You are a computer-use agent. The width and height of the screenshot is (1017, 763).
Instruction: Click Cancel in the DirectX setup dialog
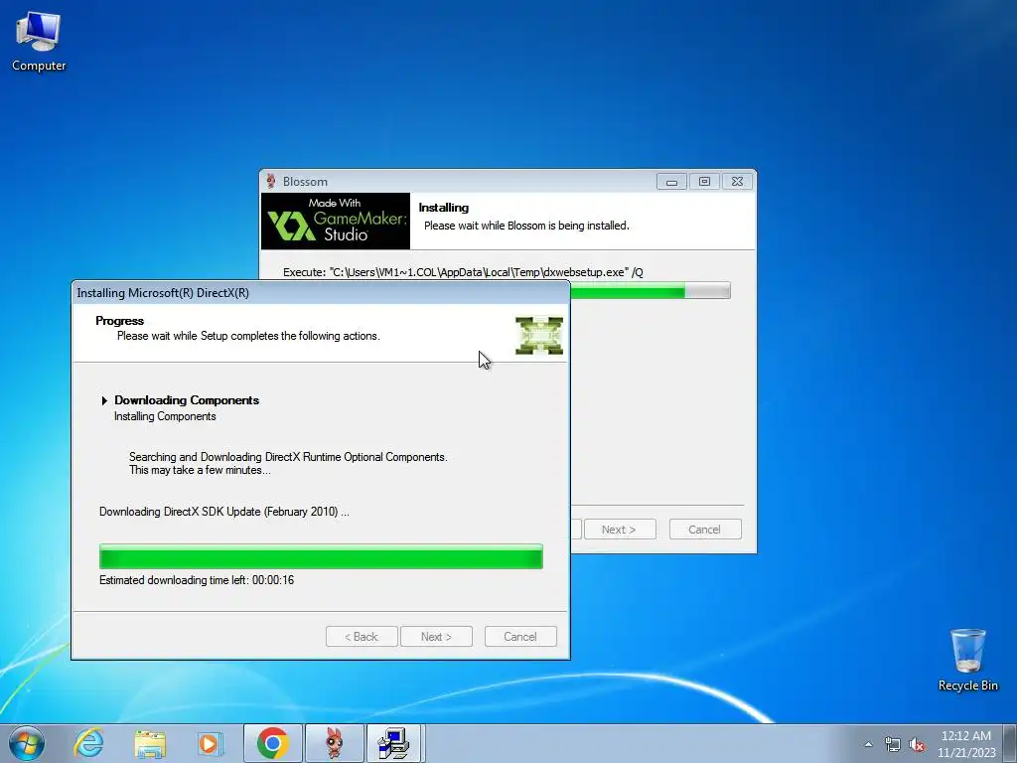coord(520,637)
